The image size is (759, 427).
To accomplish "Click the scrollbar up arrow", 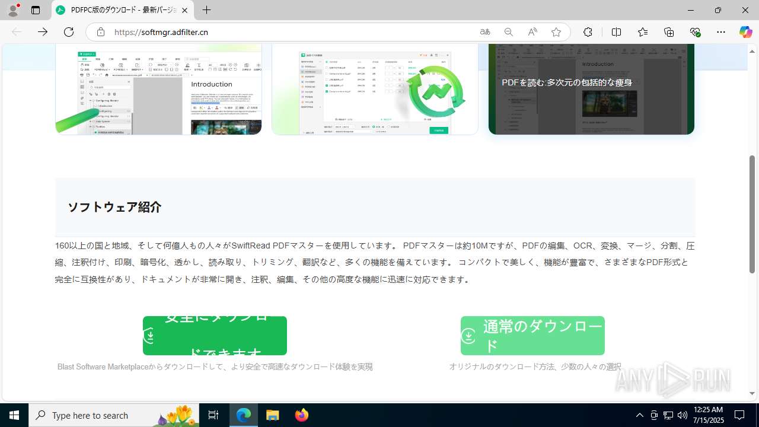I will point(752,51).
